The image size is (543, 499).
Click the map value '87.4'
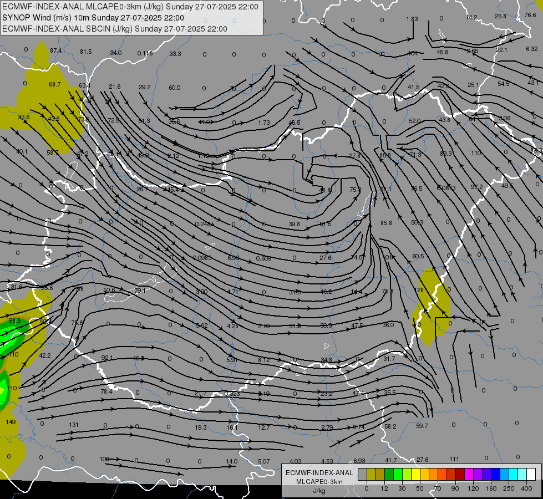pos(56,50)
